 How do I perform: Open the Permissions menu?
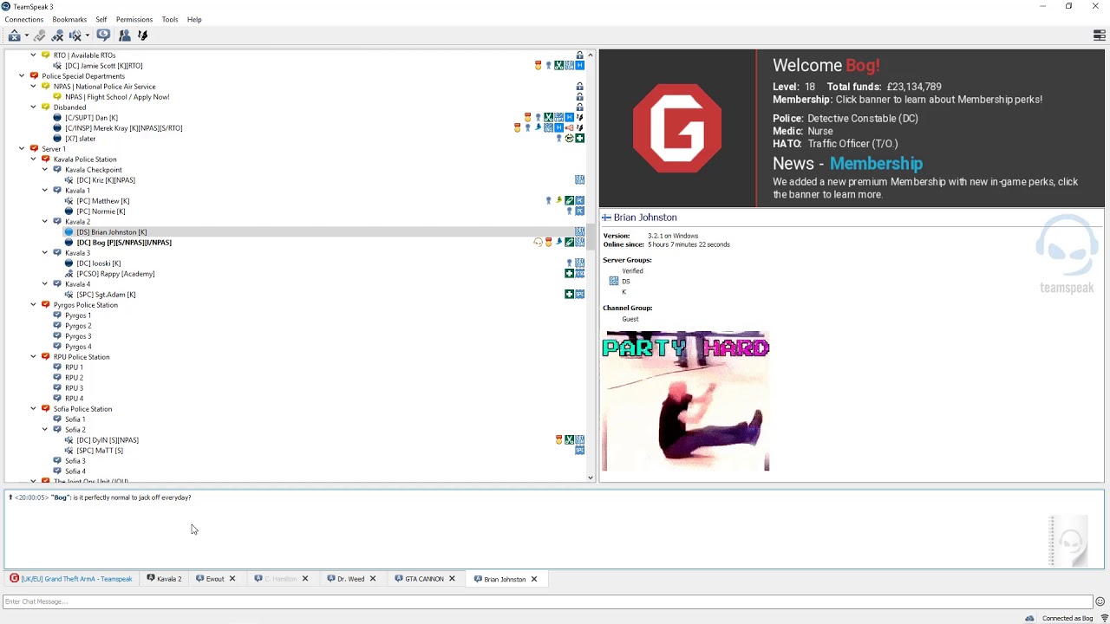point(134,19)
